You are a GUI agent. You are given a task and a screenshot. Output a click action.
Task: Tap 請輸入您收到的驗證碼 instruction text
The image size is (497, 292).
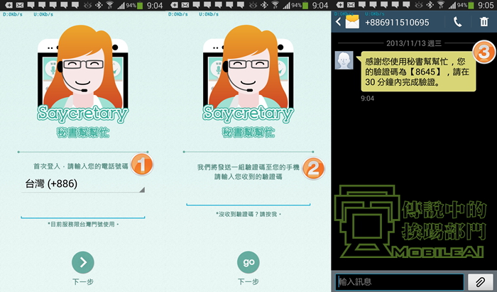pos(248,176)
